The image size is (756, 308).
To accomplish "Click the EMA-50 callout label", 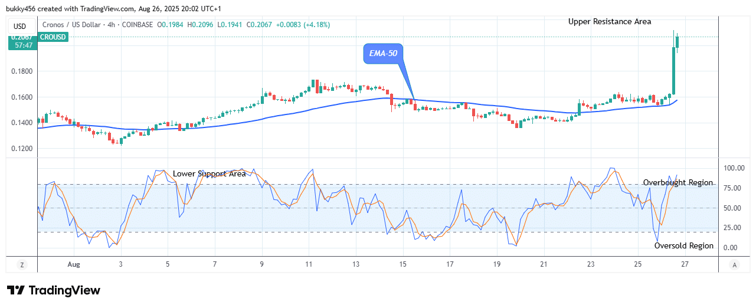I will pos(382,54).
